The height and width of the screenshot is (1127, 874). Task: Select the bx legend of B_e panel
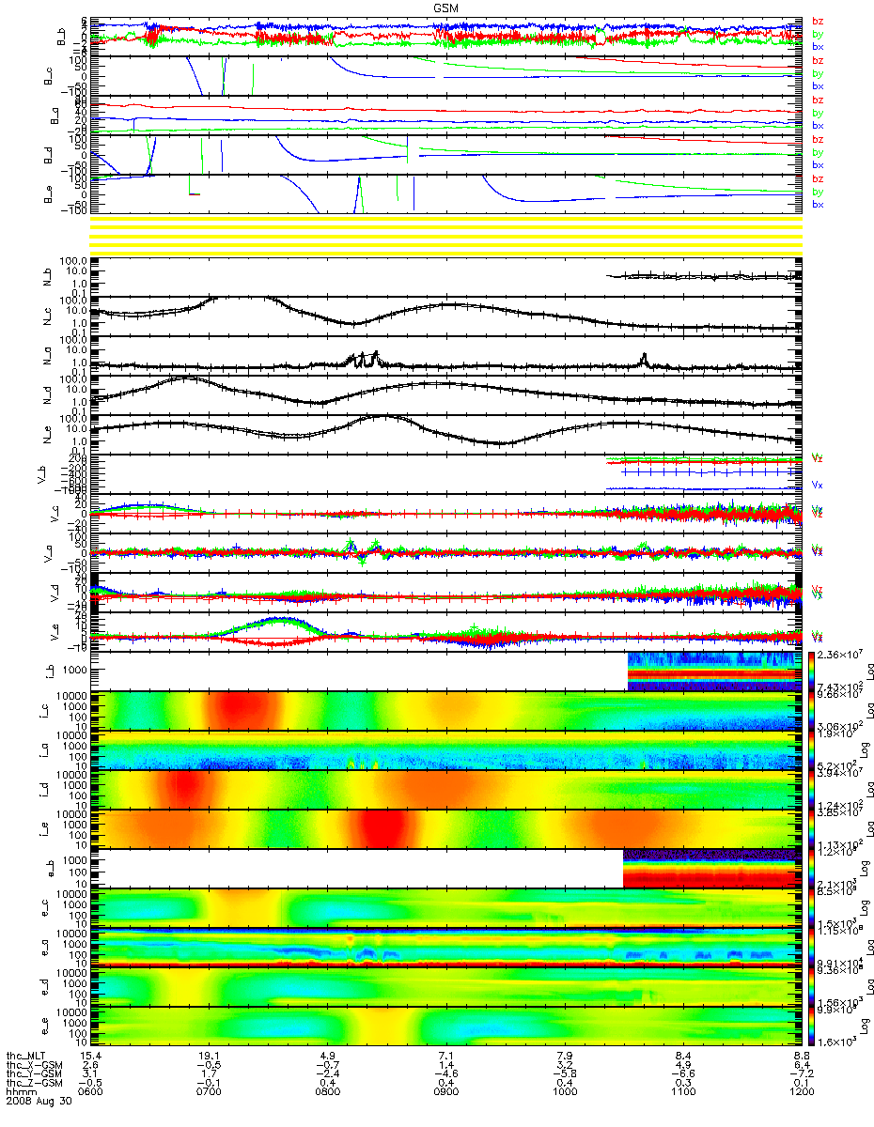click(818, 204)
